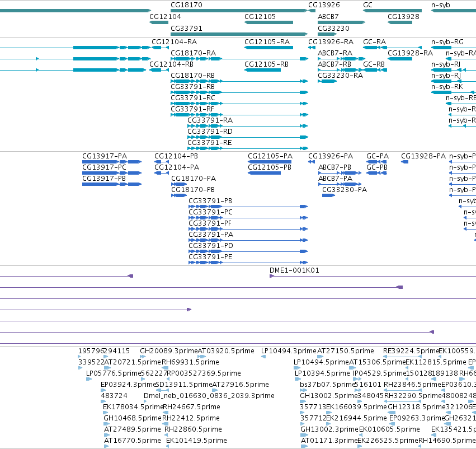
Task: Click the CG33791-PE protein label
Action: [211, 257]
